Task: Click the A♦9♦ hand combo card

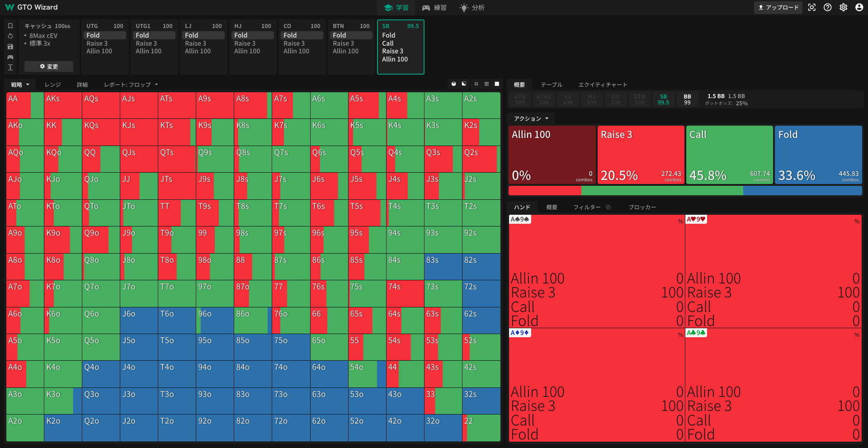Action: point(597,385)
